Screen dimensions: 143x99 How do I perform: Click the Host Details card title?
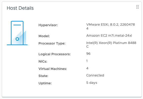(x=20, y=8)
